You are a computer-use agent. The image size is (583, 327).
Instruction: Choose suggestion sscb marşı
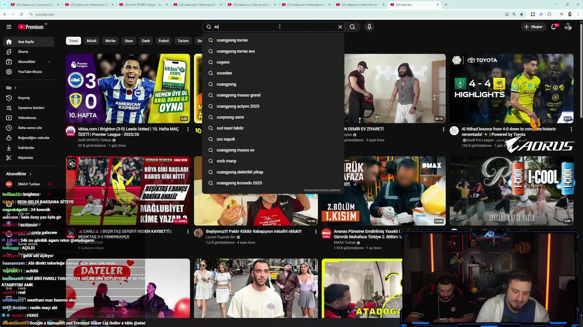273,161
